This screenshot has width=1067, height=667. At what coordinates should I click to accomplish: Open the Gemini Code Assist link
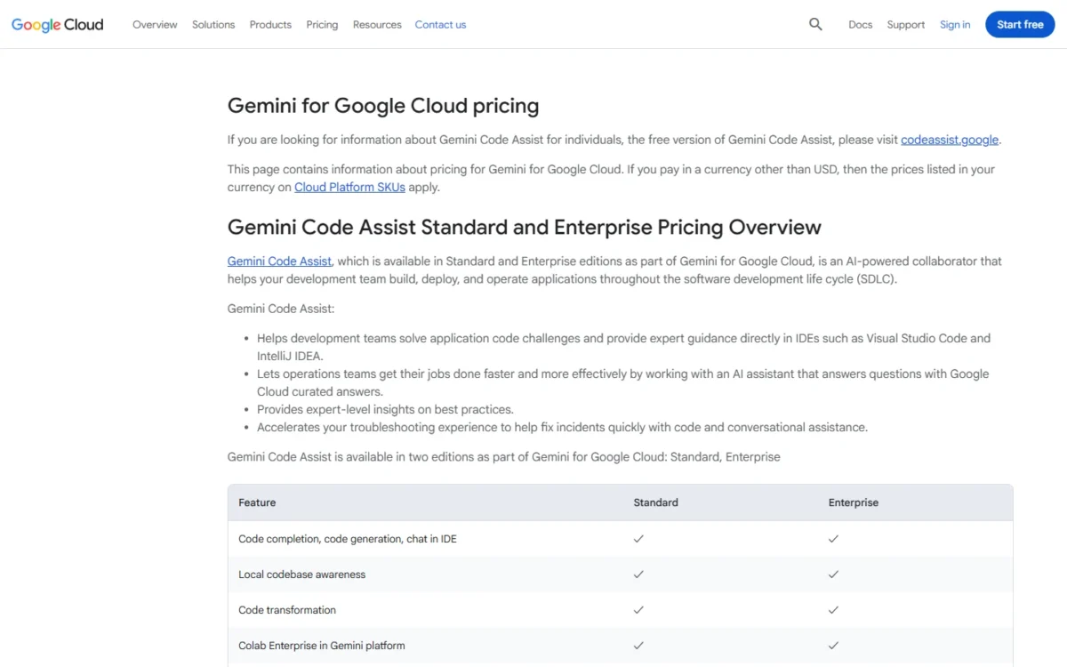(x=279, y=261)
